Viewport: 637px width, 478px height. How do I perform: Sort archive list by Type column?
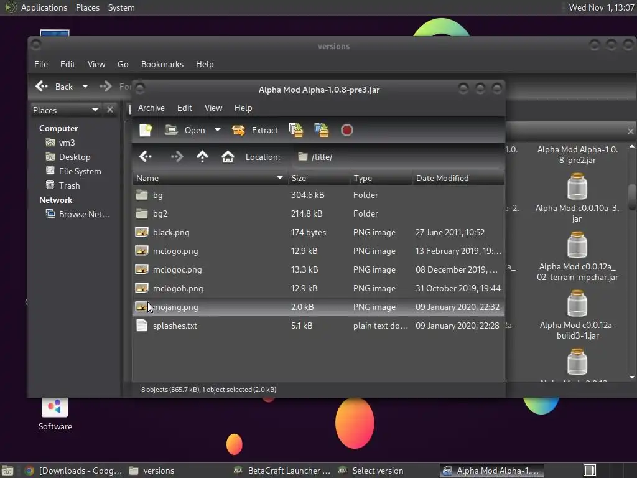tap(381, 178)
